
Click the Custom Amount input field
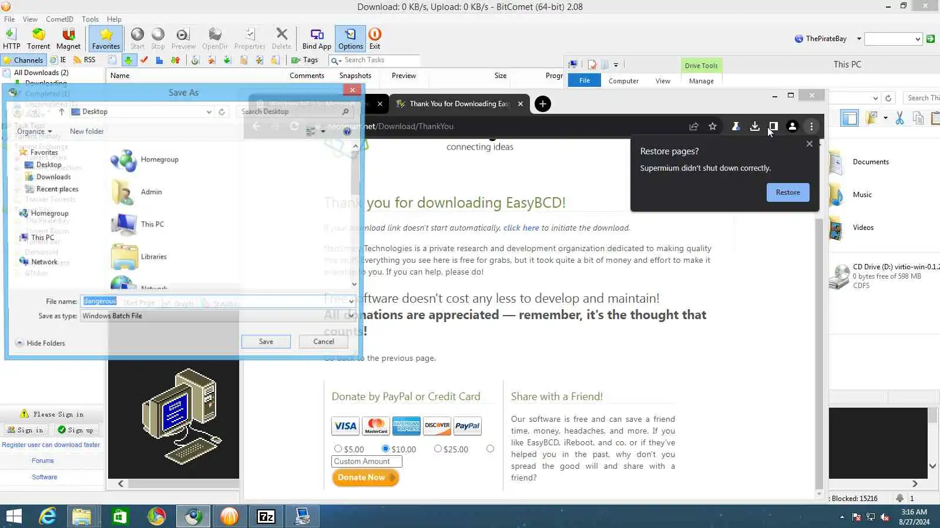pos(367,462)
